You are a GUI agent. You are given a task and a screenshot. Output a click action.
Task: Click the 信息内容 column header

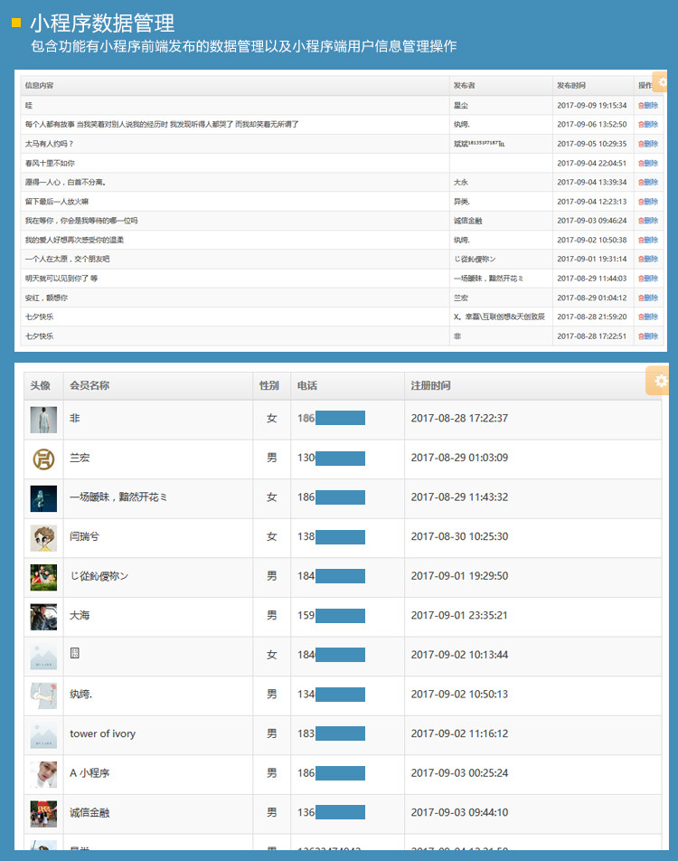39,86
